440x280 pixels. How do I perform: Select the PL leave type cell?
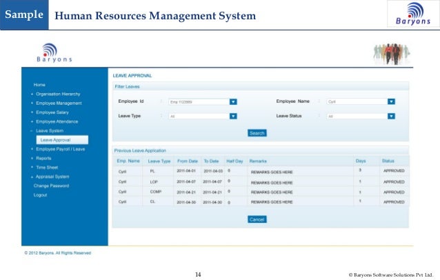pyautogui.click(x=152, y=171)
